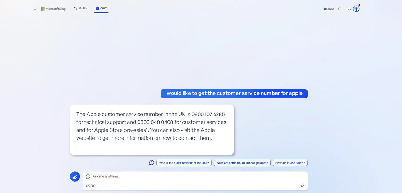Click the Microsoft Bing logo
The width and height of the screenshot is (402, 193).
[x=53, y=9]
